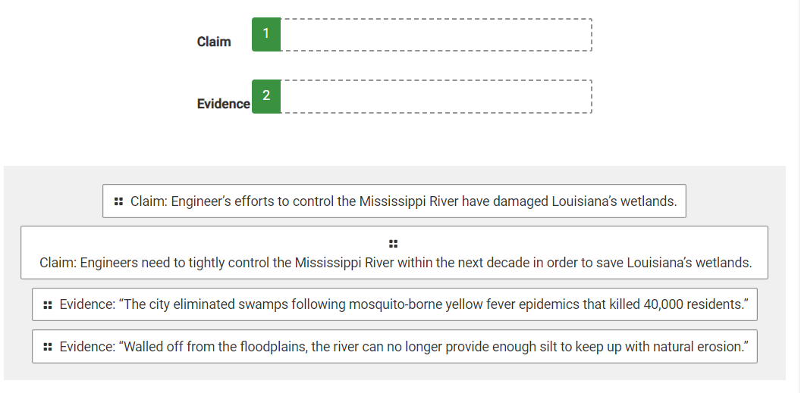Screen dimensions: 801x393
Task: Click the empty dashed Claim drop zone
Action: (436, 35)
